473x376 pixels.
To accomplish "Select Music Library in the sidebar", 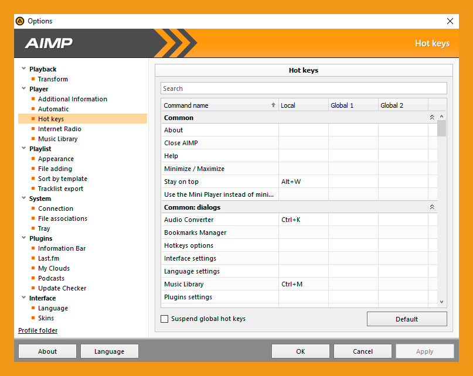I will 57,139.
